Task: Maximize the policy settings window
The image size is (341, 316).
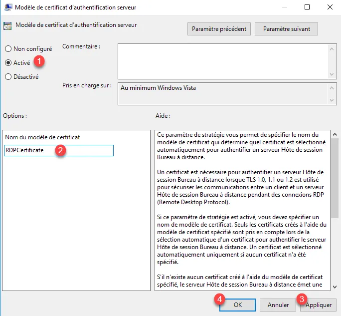Action: click(x=307, y=7)
